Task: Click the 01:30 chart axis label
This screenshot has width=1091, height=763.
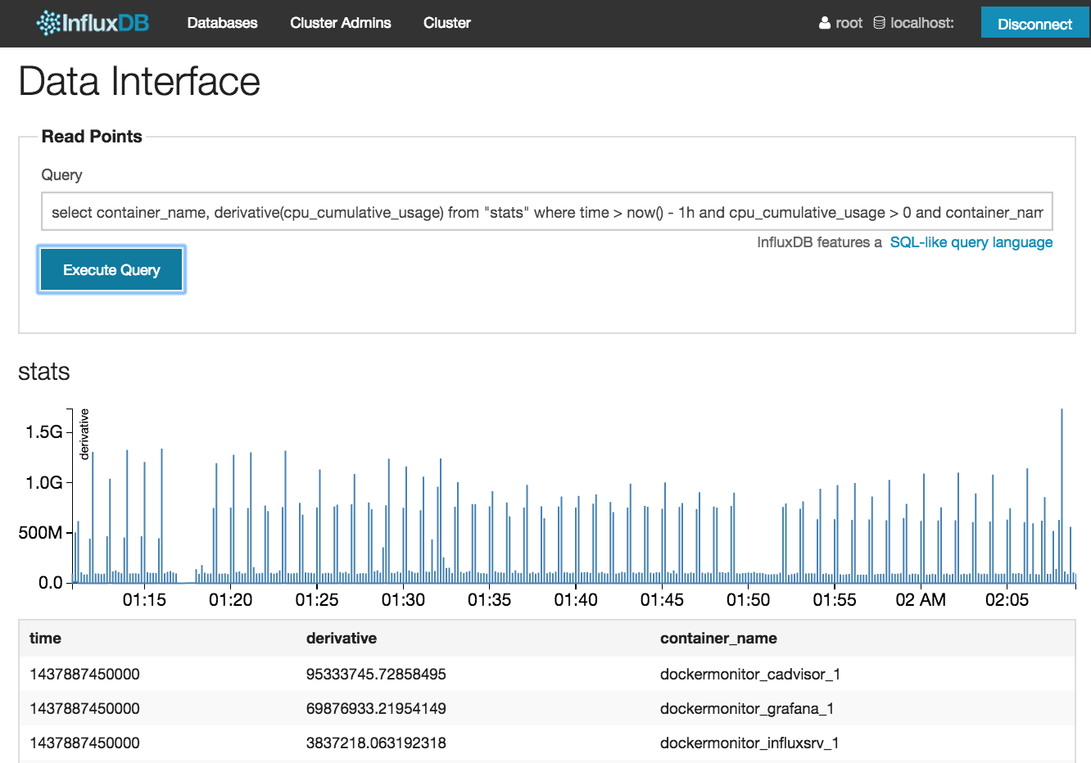Action: pos(403,600)
